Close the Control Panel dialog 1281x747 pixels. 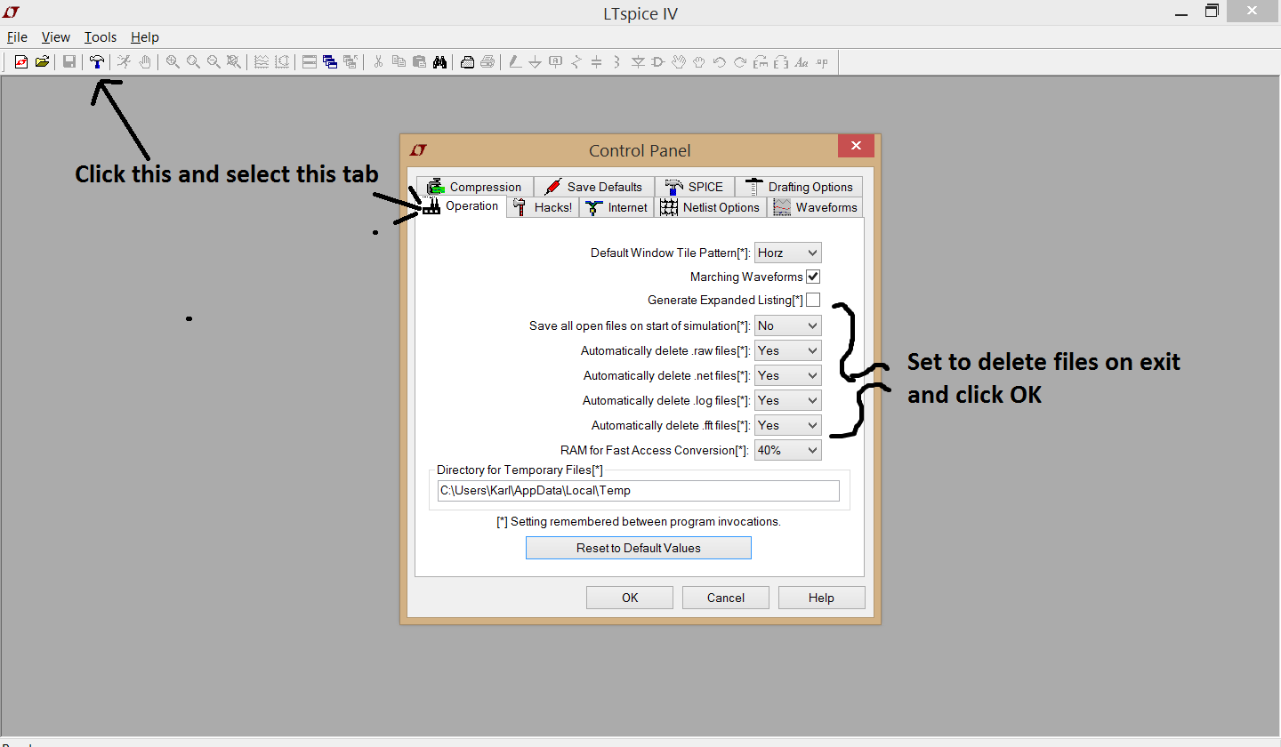point(856,146)
